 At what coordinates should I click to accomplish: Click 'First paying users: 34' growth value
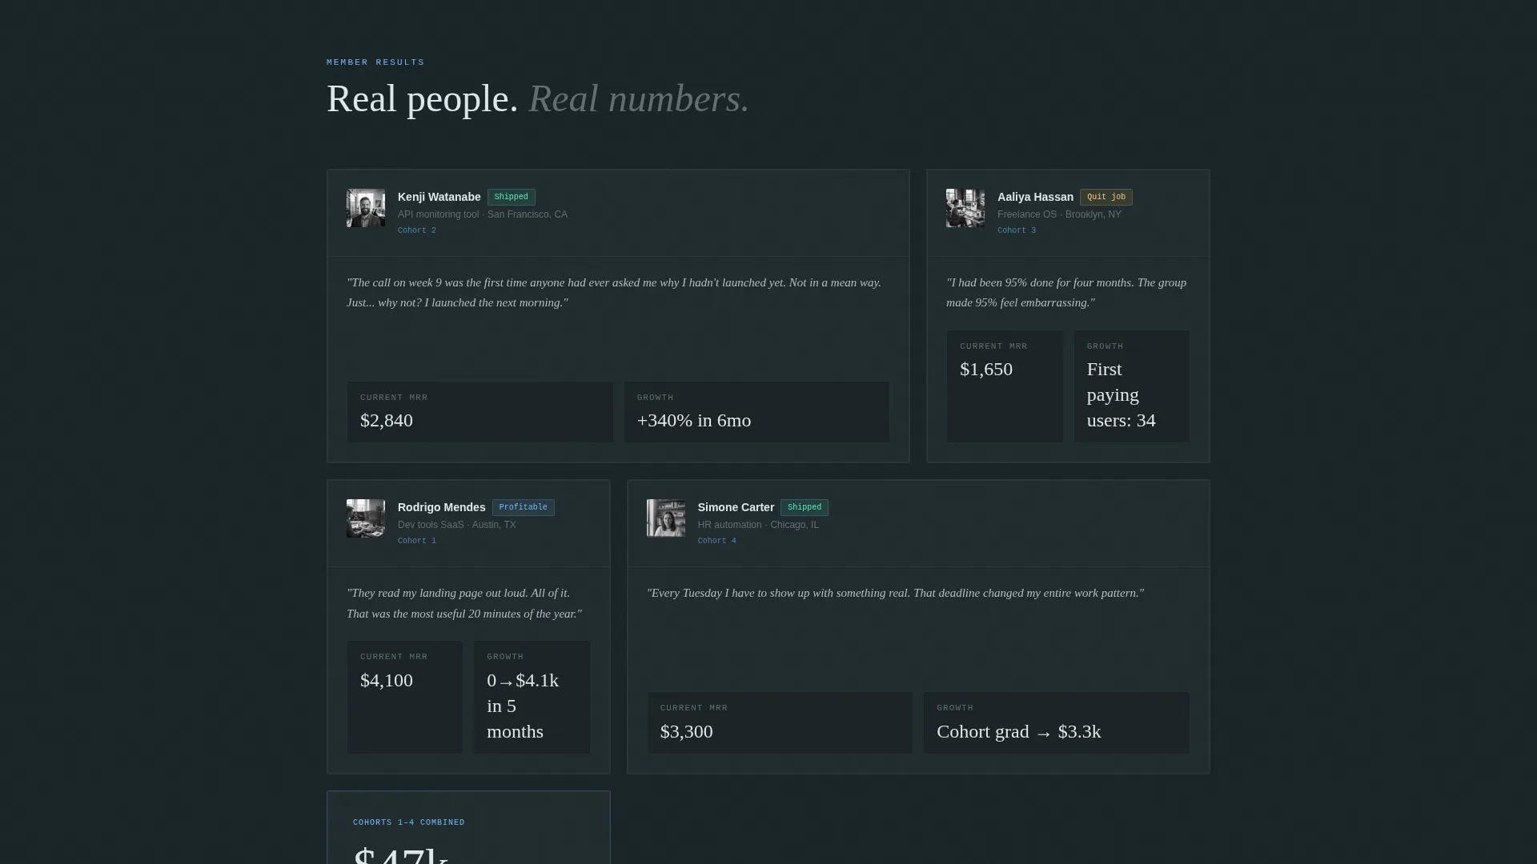(1122, 395)
